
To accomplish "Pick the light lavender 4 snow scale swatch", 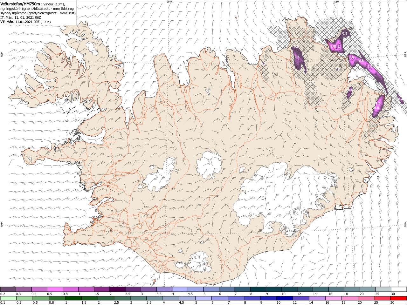I will pos(180,289).
